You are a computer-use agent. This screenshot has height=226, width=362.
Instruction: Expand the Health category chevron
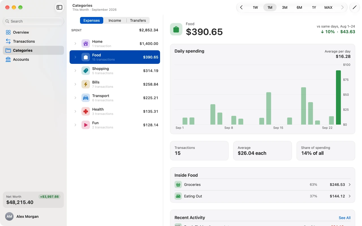tap(75, 111)
